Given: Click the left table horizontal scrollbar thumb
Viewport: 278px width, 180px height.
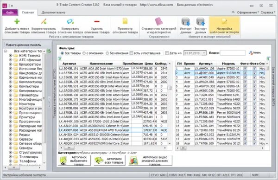Looking at the screenshot, I should point(69,148).
